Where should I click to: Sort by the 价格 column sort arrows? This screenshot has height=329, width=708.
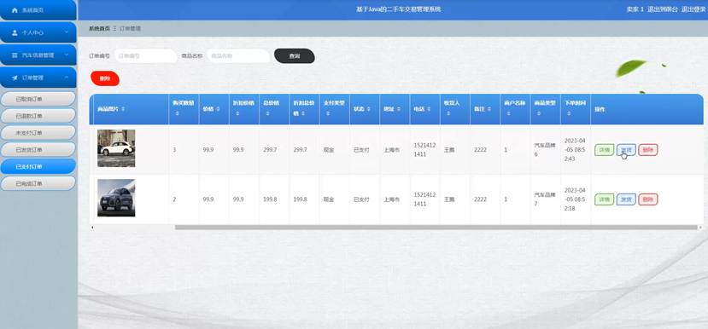point(219,109)
